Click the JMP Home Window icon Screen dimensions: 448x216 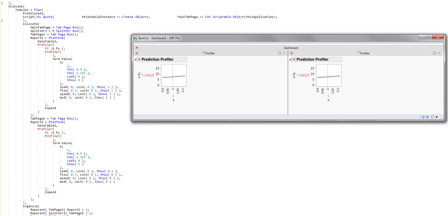point(423,117)
